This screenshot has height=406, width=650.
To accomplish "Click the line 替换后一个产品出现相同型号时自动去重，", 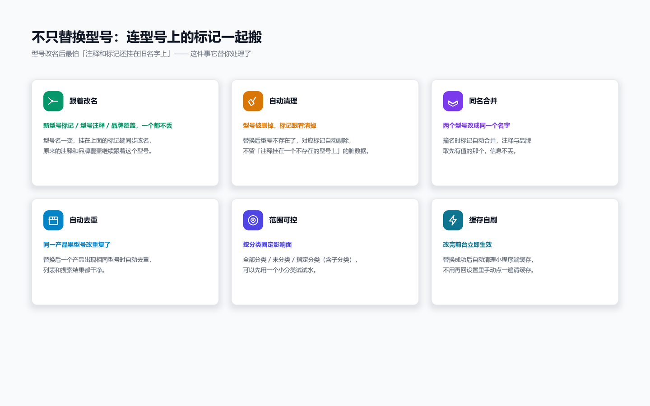I will click(98, 260).
